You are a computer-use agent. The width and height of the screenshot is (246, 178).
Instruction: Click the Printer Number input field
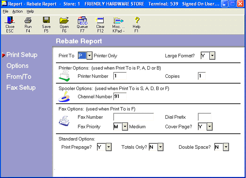120,76
